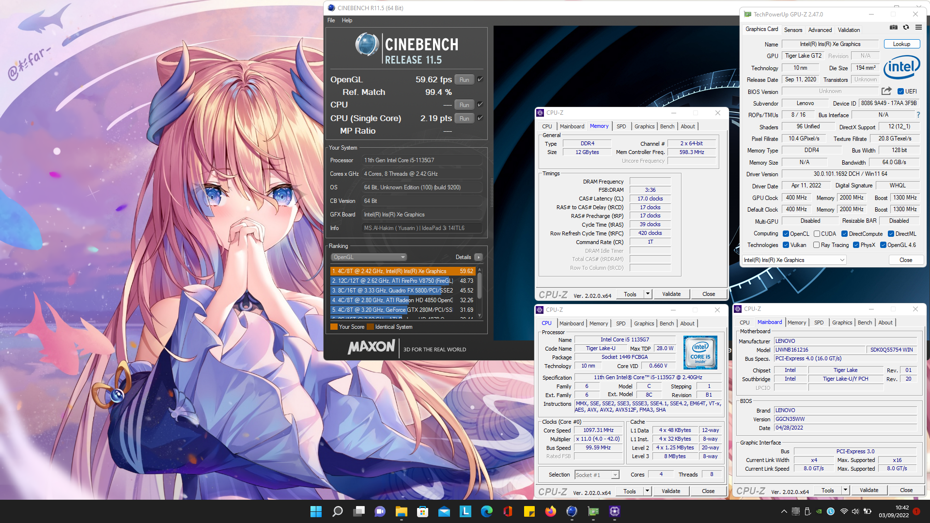This screenshot has height=523, width=930.
Task: Select the Quadro FX 5800 ranking entry
Action: coord(403,291)
